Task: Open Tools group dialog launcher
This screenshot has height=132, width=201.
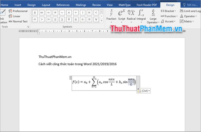Action: [x=28, y=27]
